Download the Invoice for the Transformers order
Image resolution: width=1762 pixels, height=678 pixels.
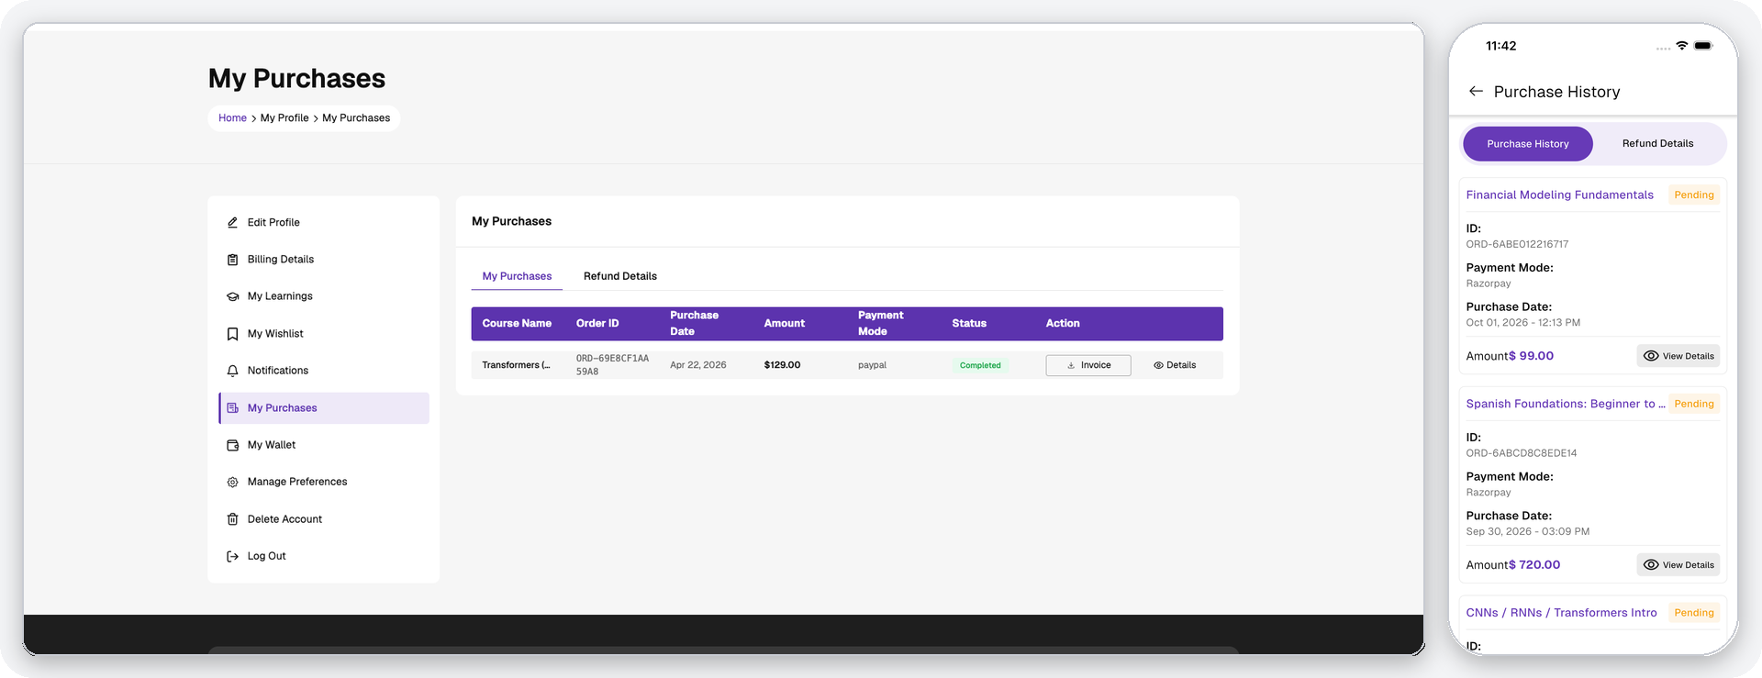[x=1088, y=365]
